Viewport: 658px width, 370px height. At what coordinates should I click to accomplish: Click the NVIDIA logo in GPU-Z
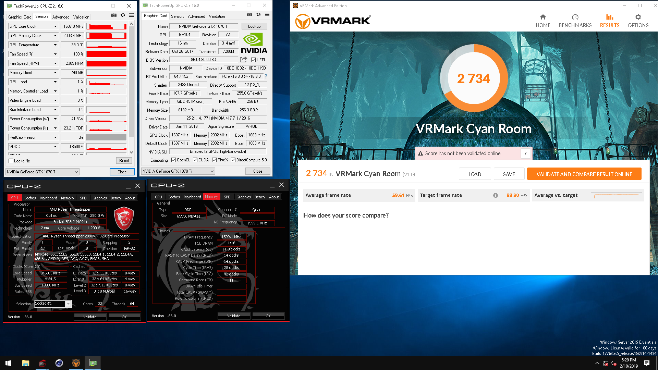tap(254, 43)
